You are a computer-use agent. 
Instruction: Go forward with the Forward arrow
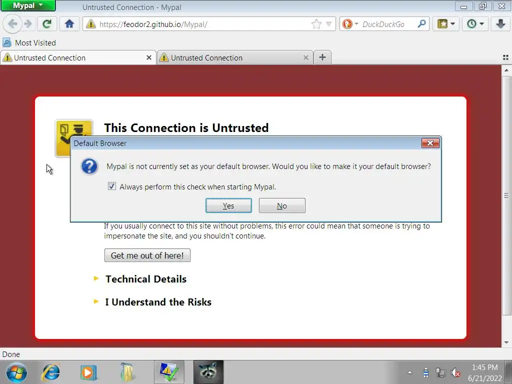(x=28, y=24)
